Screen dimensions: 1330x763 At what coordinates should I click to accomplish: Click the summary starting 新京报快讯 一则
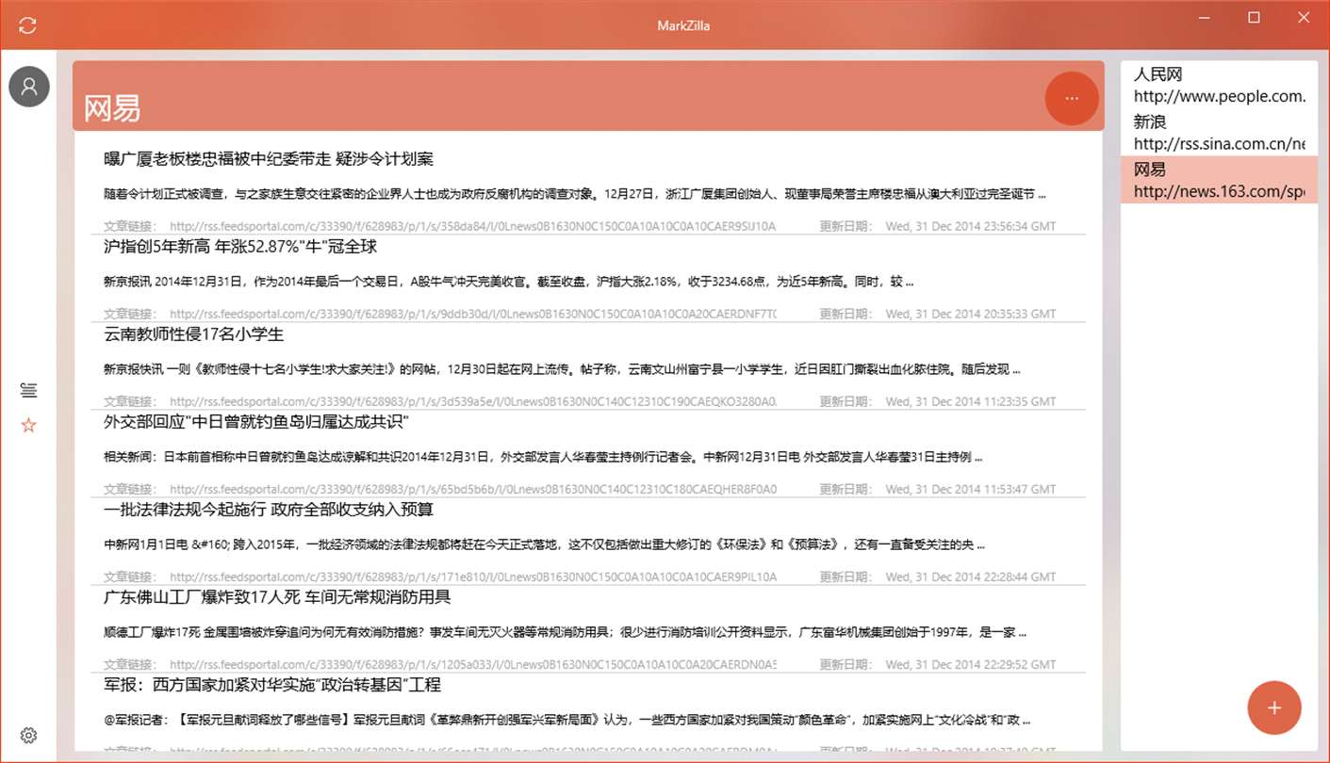(562, 369)
